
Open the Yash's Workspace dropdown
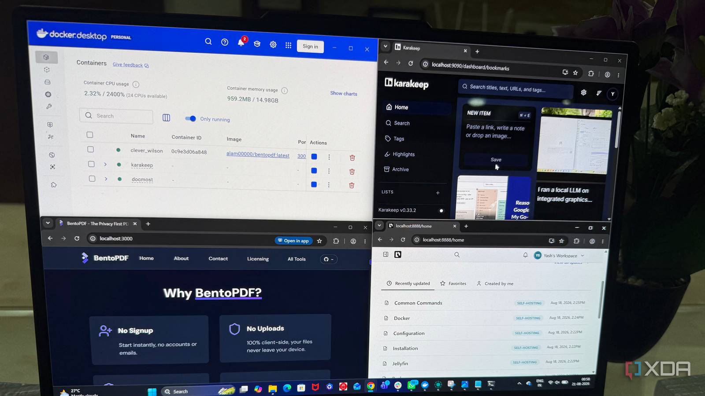coord(559,256)
